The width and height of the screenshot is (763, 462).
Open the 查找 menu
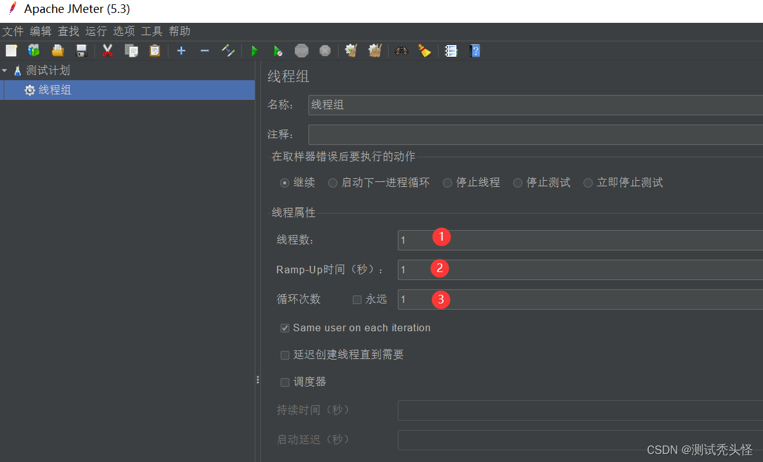click(68, 31)
